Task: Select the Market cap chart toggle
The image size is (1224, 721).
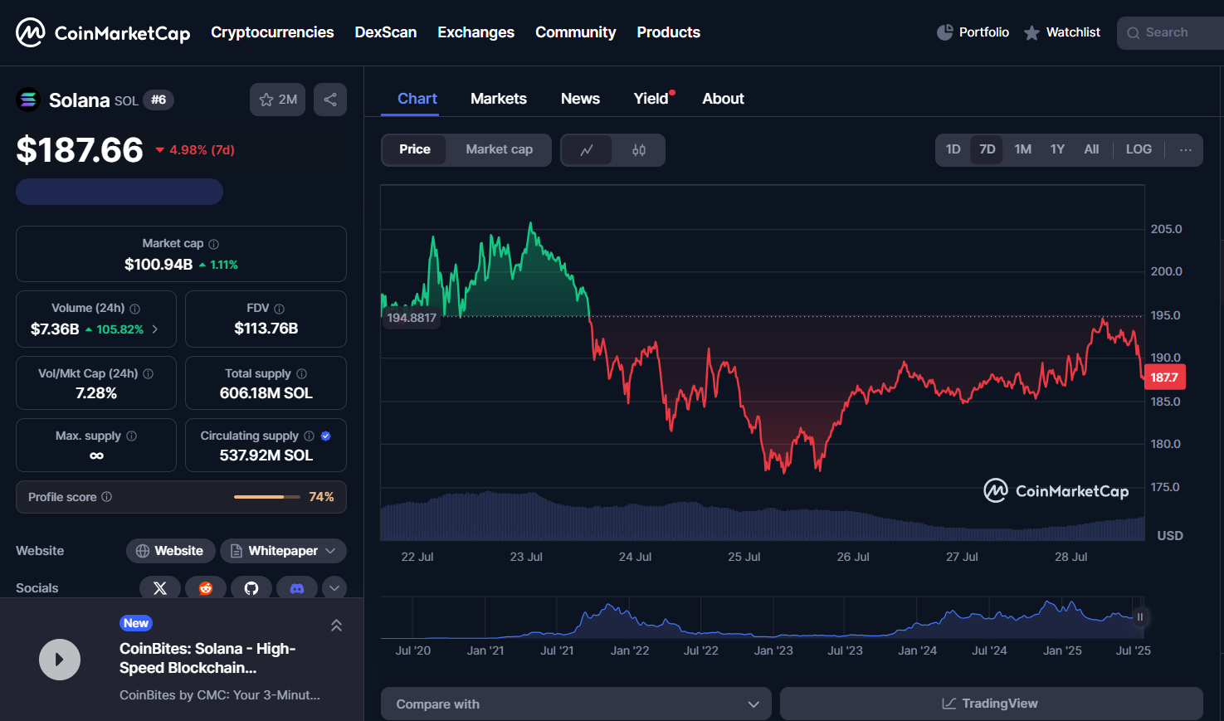Action: [500, 149]
